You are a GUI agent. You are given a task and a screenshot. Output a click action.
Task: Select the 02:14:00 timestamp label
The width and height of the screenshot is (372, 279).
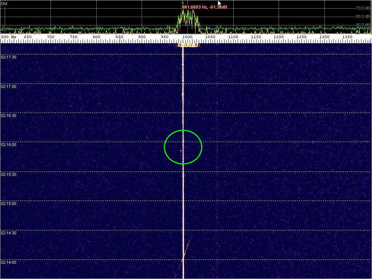click(8, 262)
